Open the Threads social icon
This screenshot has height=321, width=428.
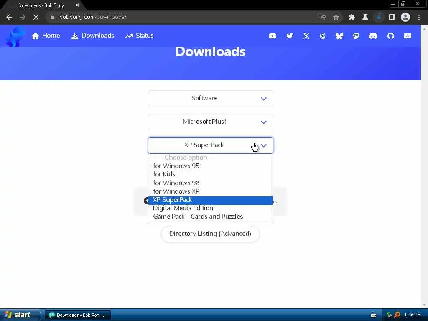[323, 36]
